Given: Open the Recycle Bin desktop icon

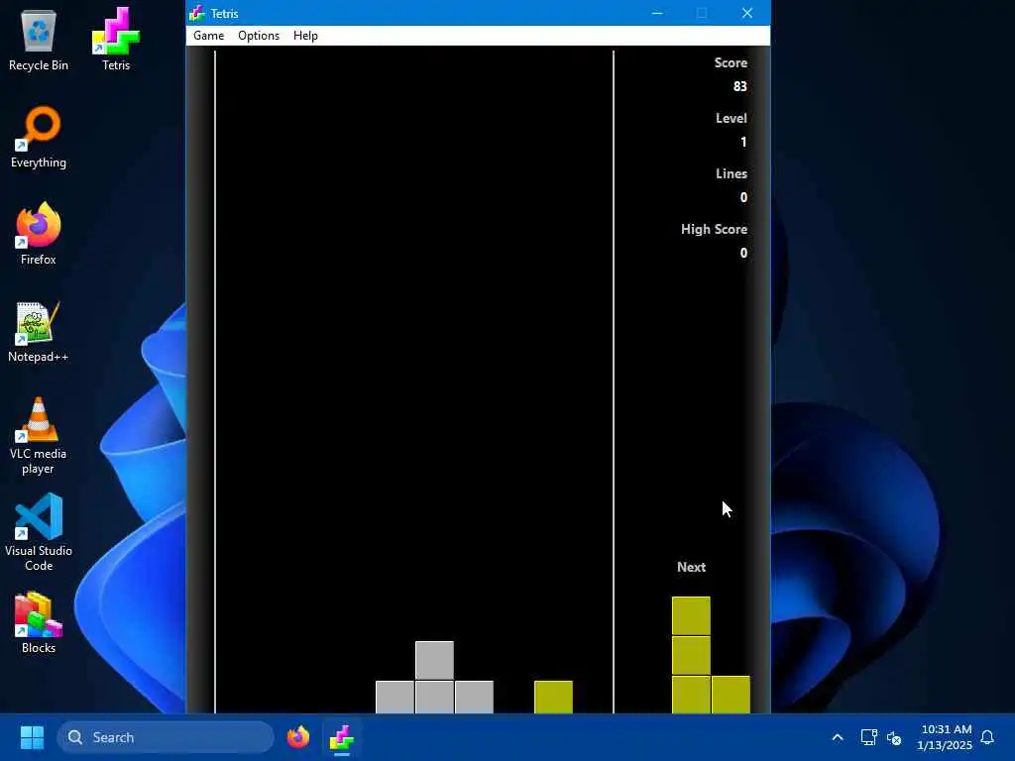Looking at the screenshot, I should pyautogui.click(x=39, y=40).
